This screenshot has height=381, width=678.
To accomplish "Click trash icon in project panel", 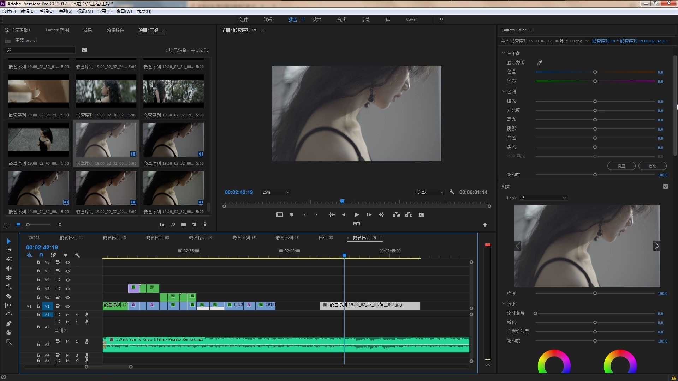I will click(x=205, y=225).
